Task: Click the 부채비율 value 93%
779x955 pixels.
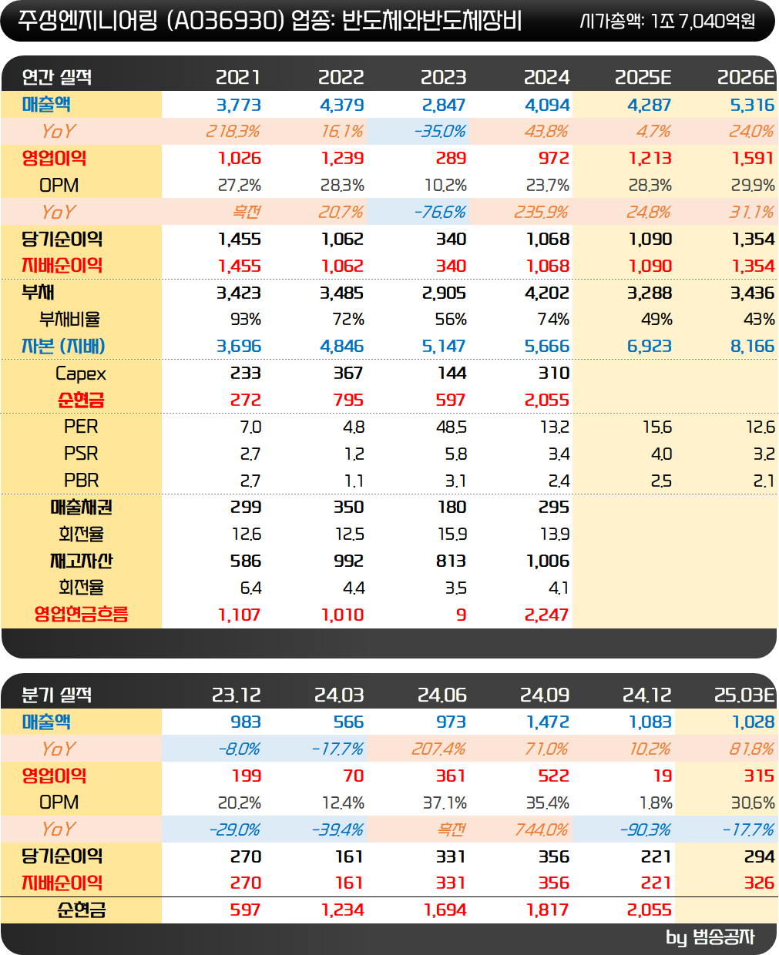Action: [x=246, y=320]
